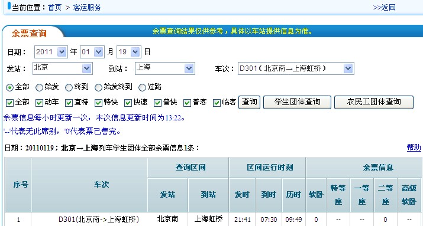The width and height of the screenshot is (423, 226).
Task: Click the 到时 column header
Action: point(269,195)
